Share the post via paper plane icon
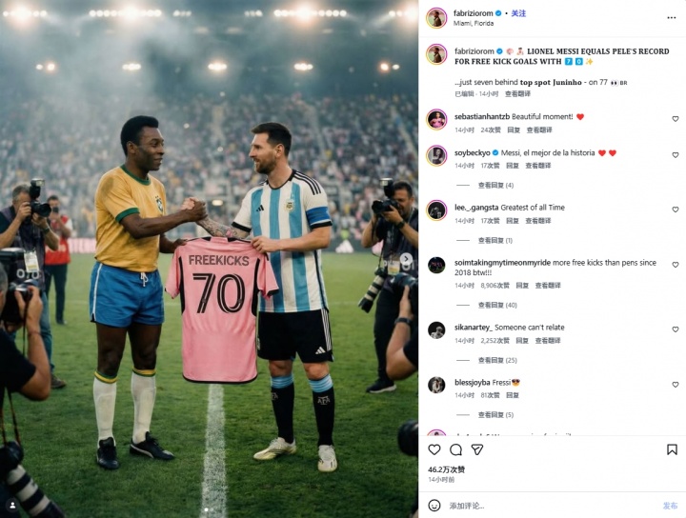Viewport: 686px width, 518px height. (477, 449)
